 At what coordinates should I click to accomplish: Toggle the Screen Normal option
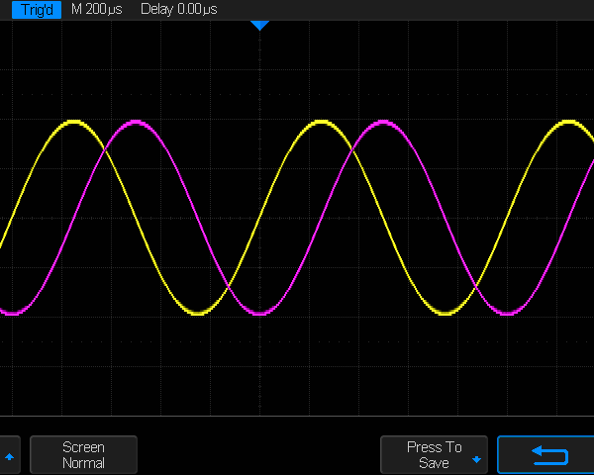[x=83, y=454]
